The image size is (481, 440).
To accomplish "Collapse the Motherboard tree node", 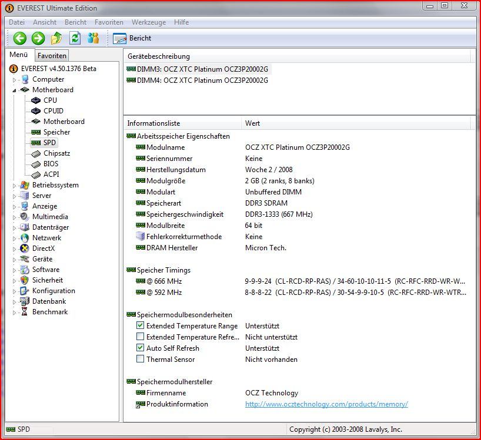I will click(x=14, y=90).
